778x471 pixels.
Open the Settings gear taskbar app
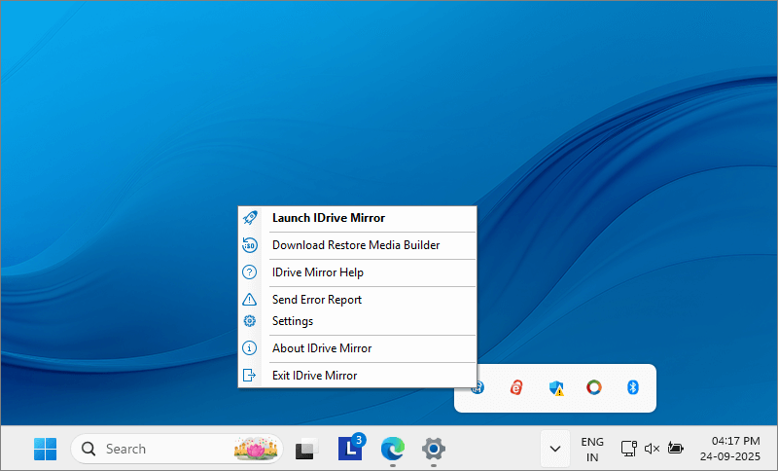434,449
